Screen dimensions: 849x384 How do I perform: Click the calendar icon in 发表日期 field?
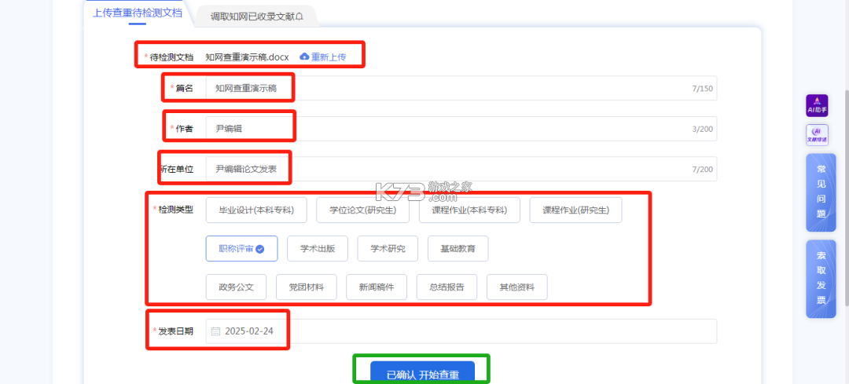click(215, 331)
